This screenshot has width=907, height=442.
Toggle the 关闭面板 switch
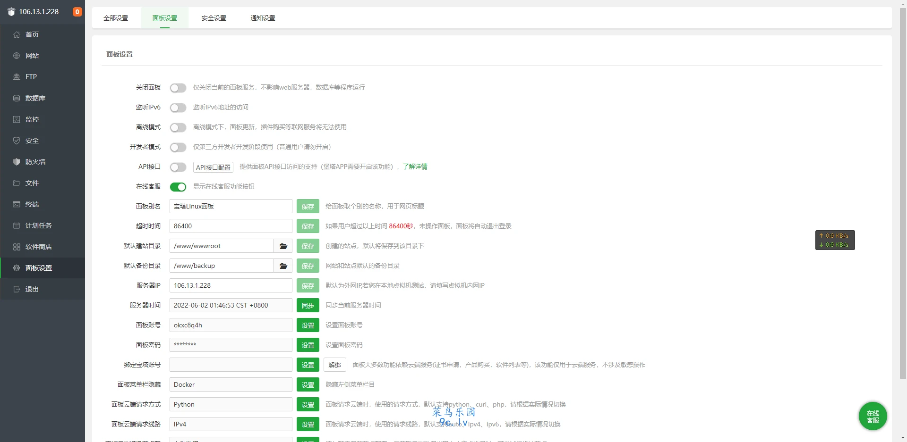pyautogui.click(x=178, y=88)
